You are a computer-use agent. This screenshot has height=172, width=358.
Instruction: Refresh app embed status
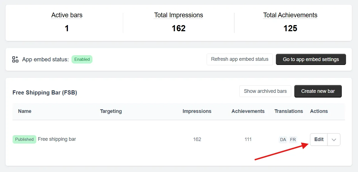pos(240,59)
